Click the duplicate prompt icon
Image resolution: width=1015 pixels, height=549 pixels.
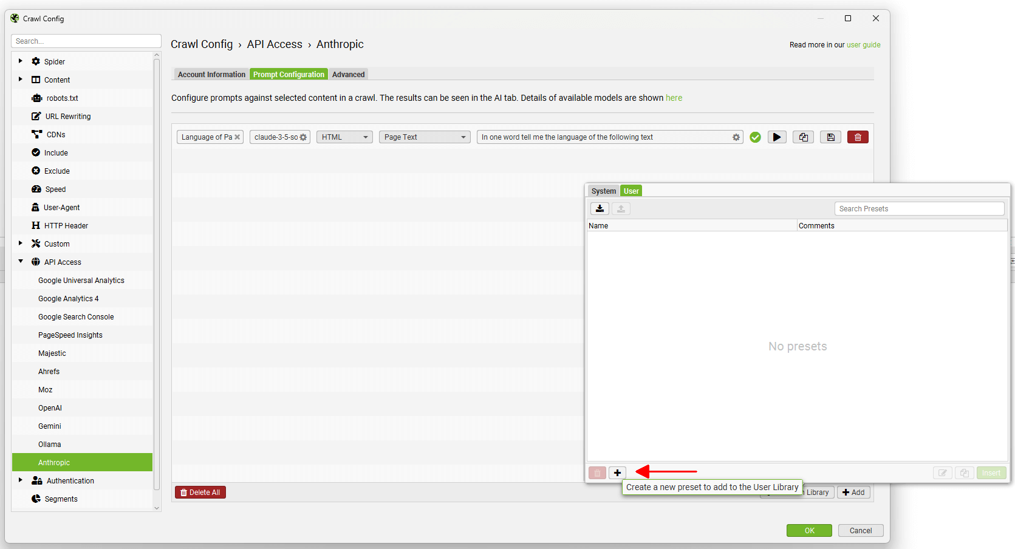point(803,137)
